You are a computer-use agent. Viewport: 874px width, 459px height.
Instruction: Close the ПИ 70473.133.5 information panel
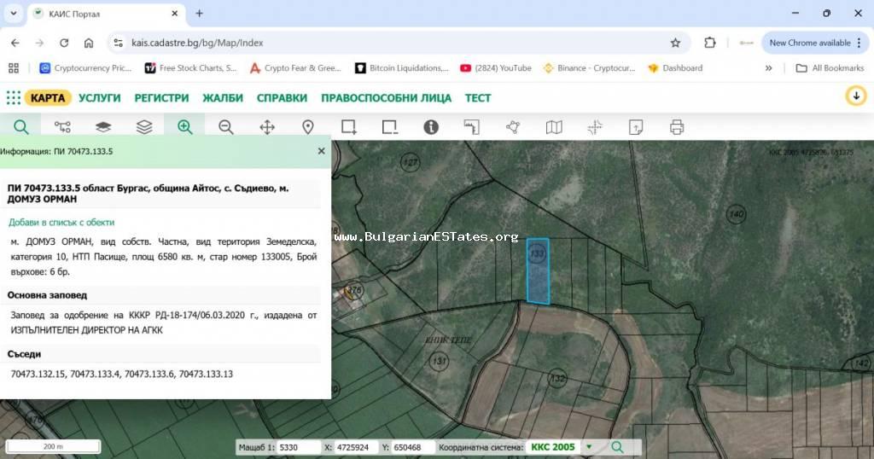[x=321, y=151]
